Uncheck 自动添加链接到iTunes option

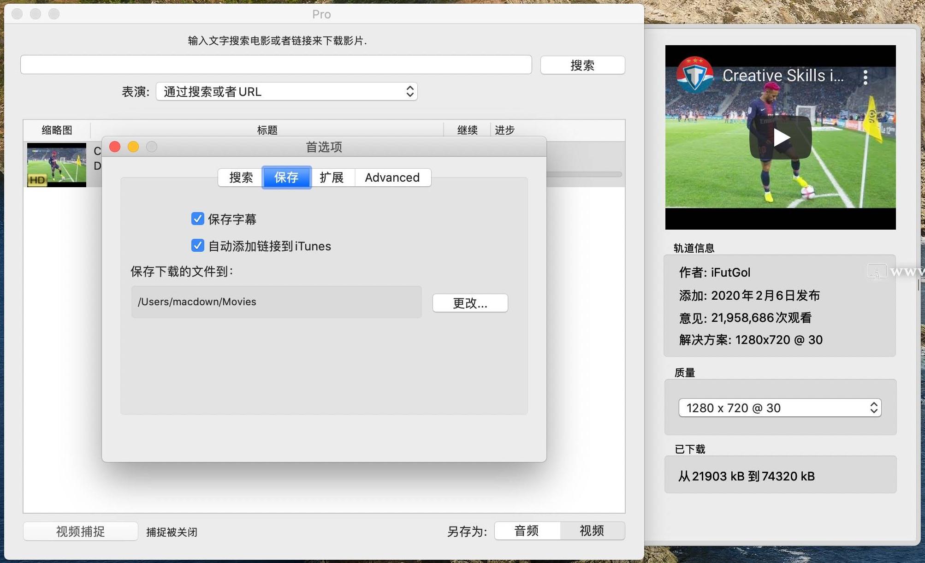pos(198,245)
